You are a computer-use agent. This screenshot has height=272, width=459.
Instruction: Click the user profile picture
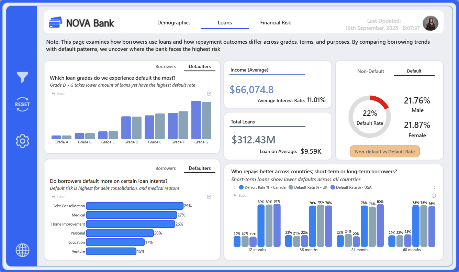[x=430, y=24]
